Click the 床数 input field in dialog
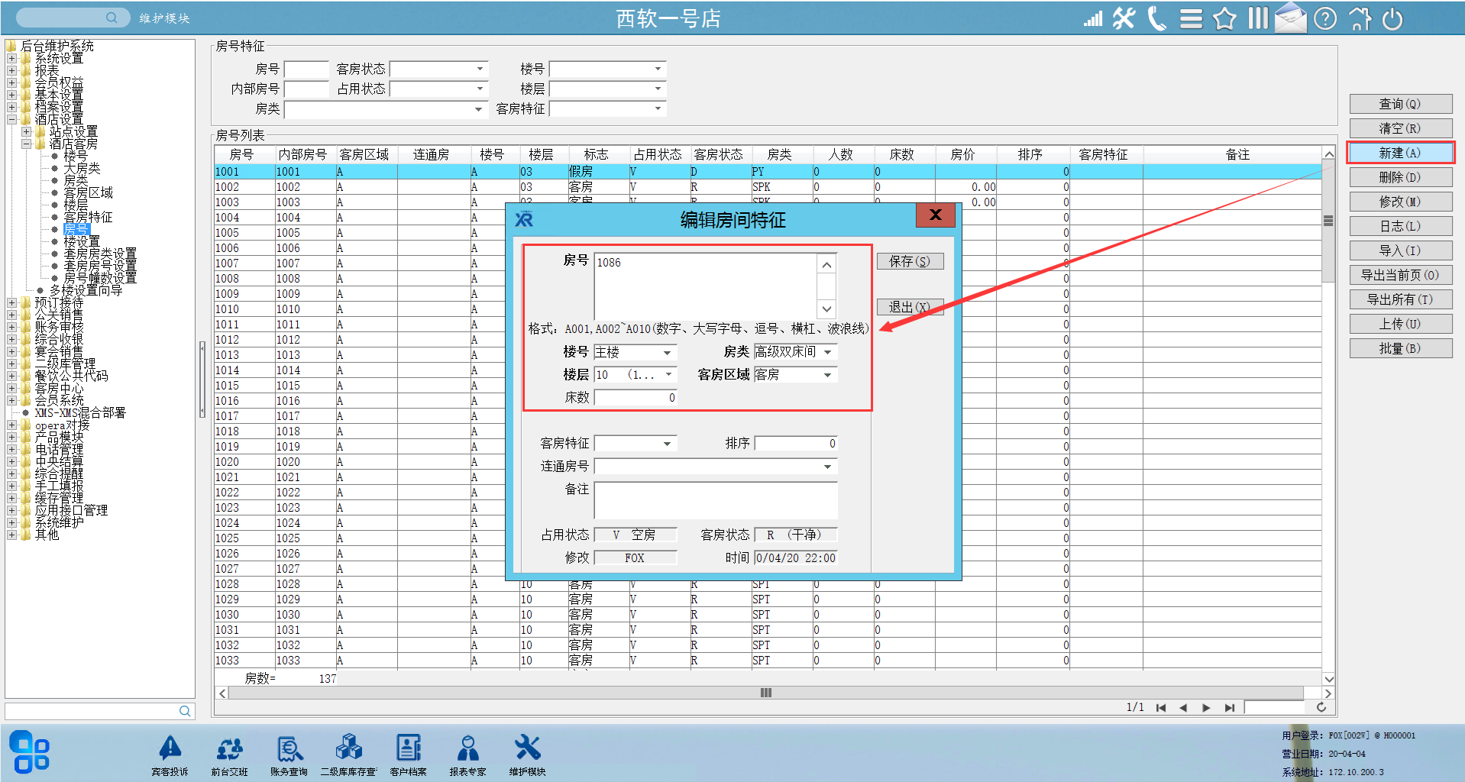The height and width of the screenshot is (782, 1465). (635, 398)
